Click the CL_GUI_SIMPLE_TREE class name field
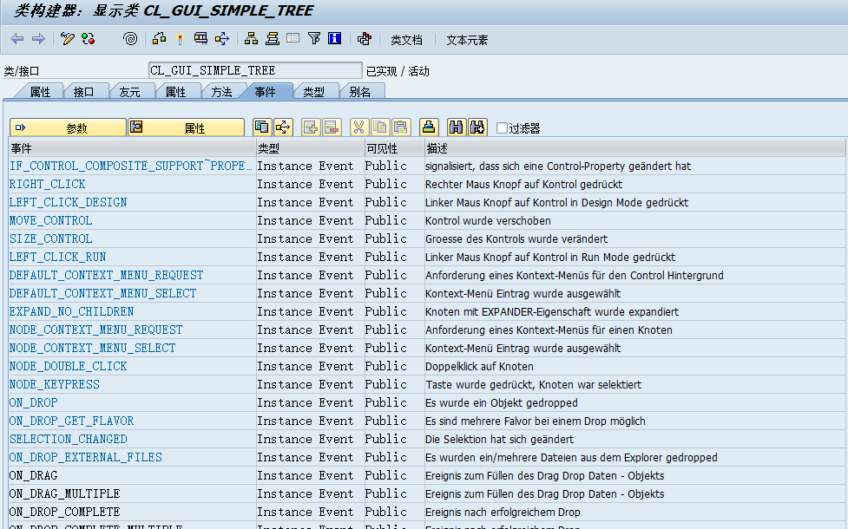The image size is (848, 529). click(252, 69)
